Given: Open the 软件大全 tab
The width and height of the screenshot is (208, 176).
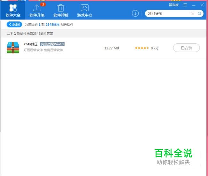Looking at the screenshot, I should [x=13, y=11].
